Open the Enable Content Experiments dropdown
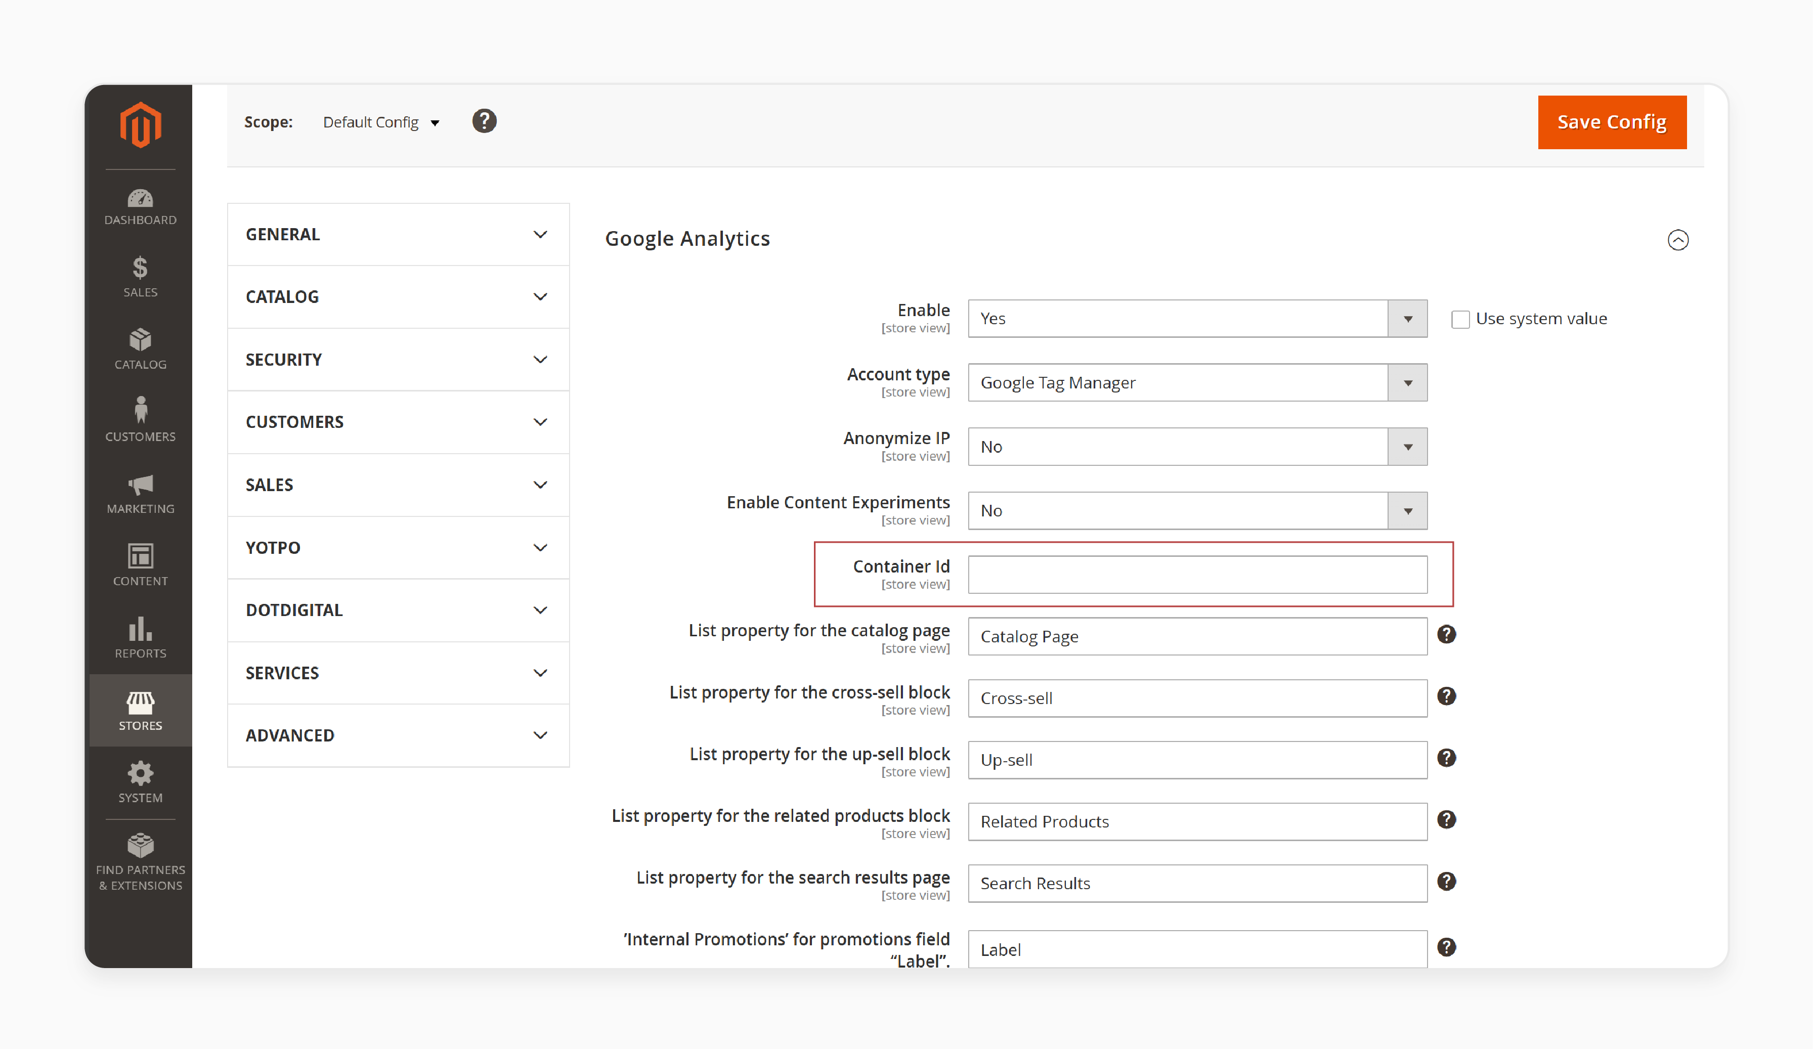This screenshot has width=1813, height=1049. [1198, 511]
